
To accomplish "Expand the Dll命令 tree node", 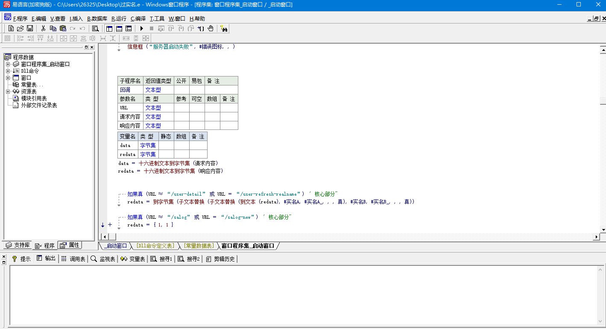I will [8, 71].
